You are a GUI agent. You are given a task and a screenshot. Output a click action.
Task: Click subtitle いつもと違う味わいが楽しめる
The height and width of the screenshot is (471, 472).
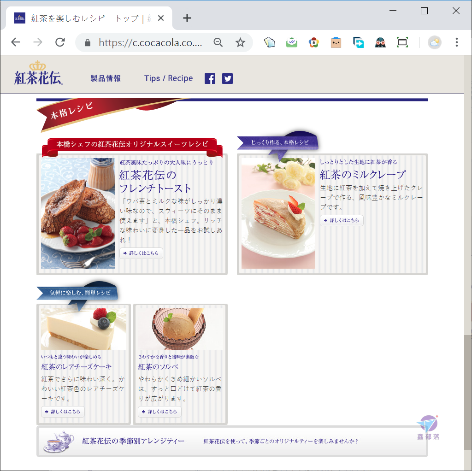71,357
